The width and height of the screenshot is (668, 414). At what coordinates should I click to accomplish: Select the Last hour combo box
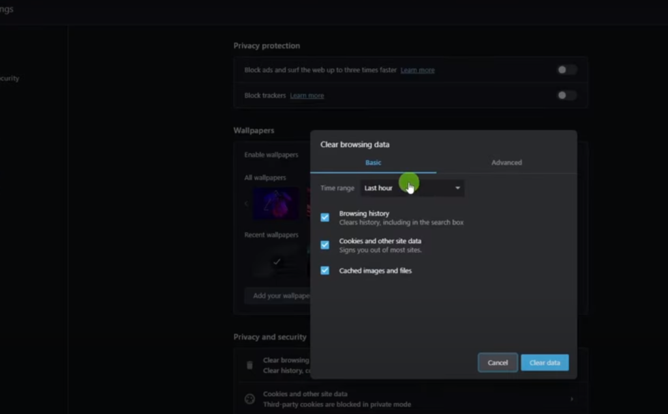click(x=411, y=188)
